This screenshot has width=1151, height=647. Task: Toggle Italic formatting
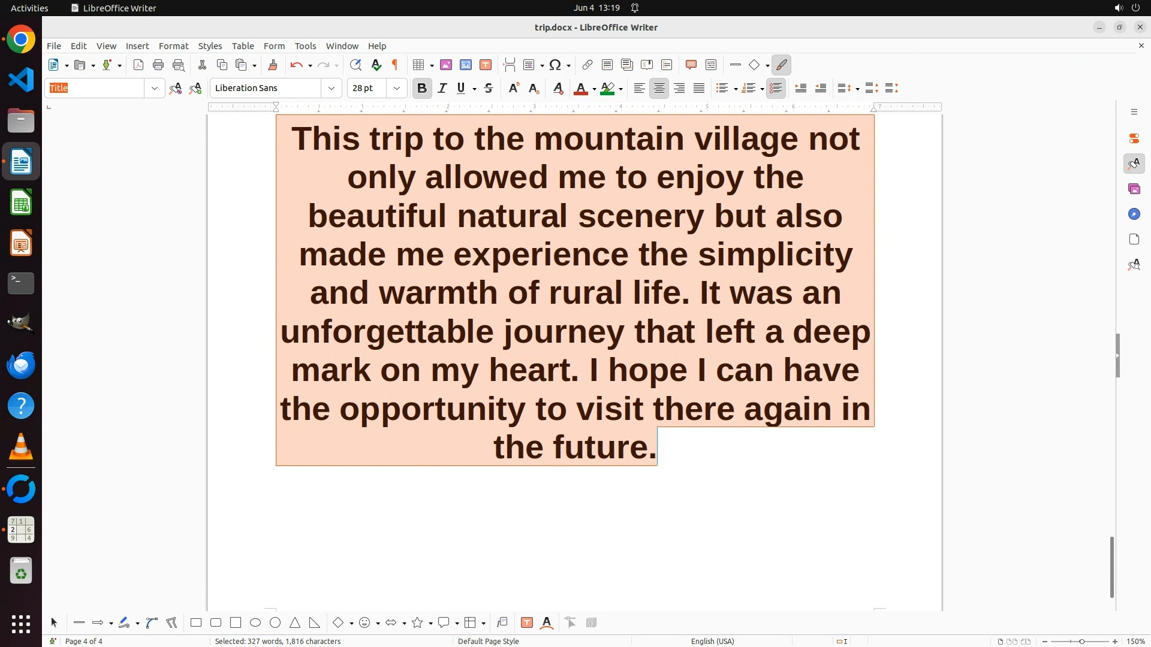442,89
